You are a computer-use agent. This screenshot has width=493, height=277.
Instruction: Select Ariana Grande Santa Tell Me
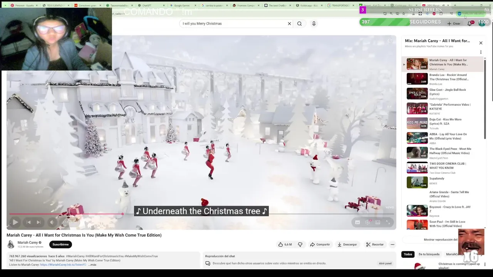(x=443, y=197)
